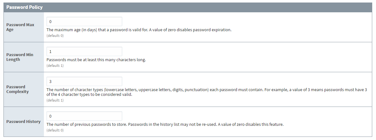Click into the Password History field

pos(84,116)
